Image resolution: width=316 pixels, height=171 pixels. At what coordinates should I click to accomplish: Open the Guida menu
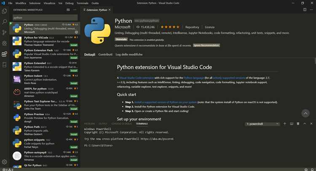(95, 3)
